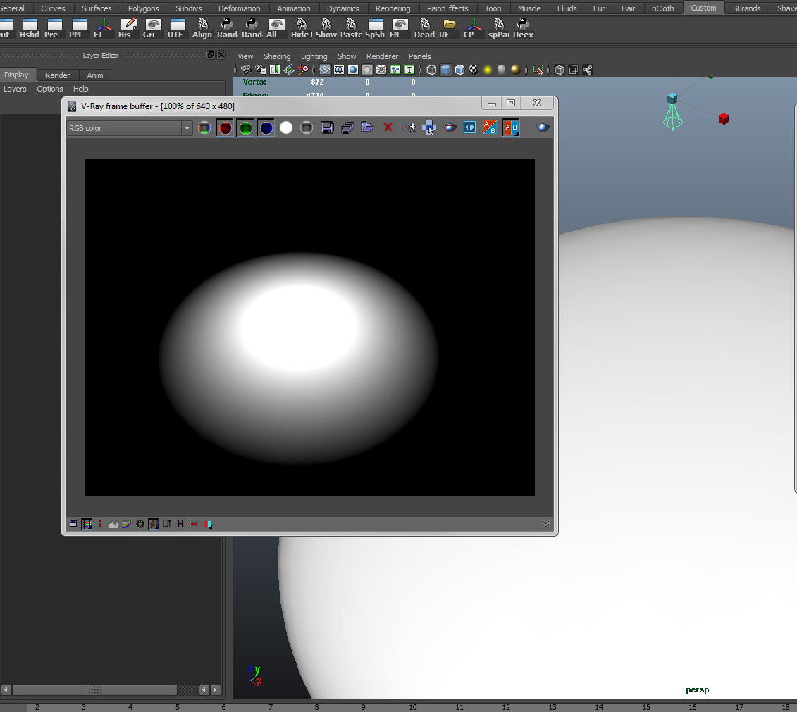Render last with blue teapot icon
797x712 pixels.
(x=543, y=127)
